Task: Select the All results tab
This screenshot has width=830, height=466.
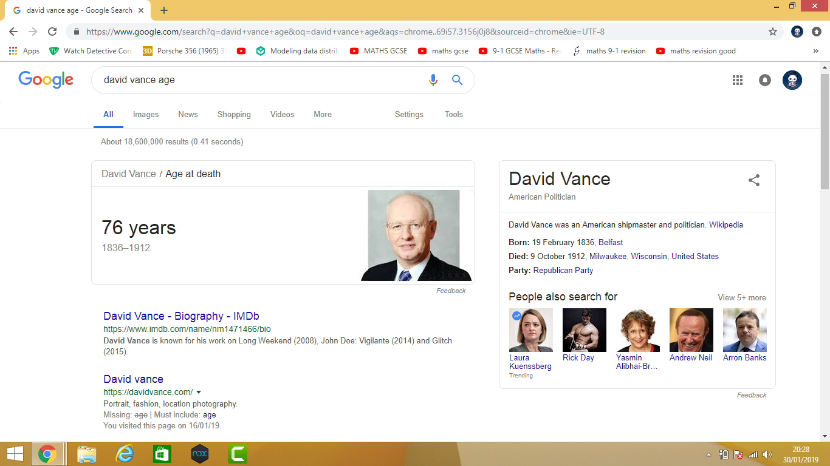Action: [x=108, y=114]
